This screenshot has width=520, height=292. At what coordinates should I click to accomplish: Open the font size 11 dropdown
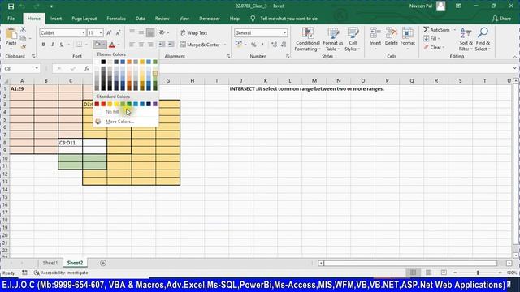[x=101, y=32]
